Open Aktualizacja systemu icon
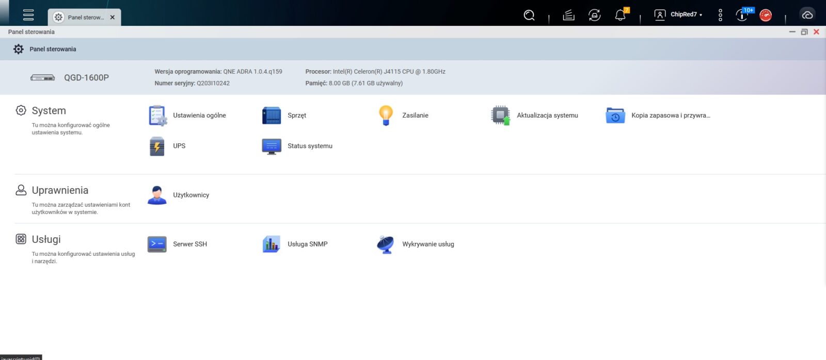The image size is (826, 360). 500,116
